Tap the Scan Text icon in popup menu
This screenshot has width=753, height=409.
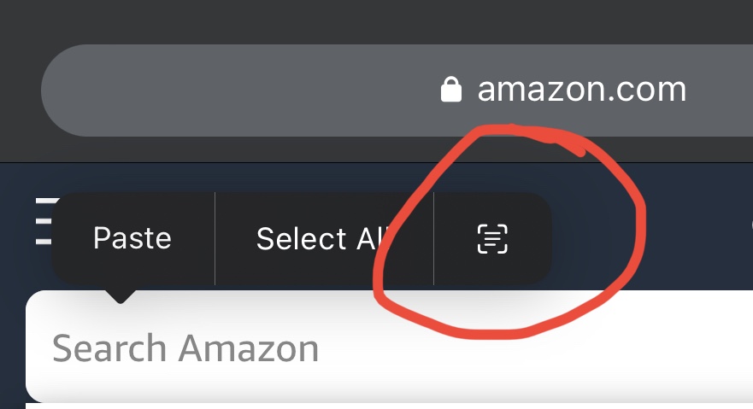pos(491,238)
